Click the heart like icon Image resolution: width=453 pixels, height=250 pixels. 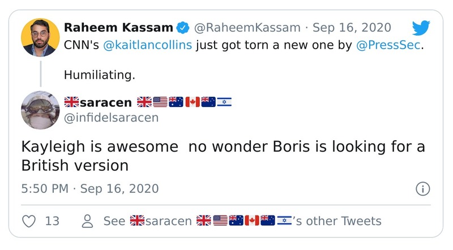pyautogui.click(x=29, y=221)
